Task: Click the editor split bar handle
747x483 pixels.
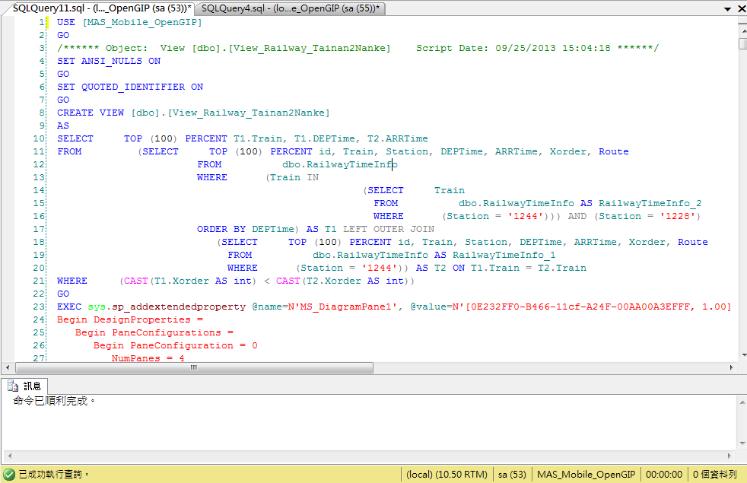Action: [742, 22]
